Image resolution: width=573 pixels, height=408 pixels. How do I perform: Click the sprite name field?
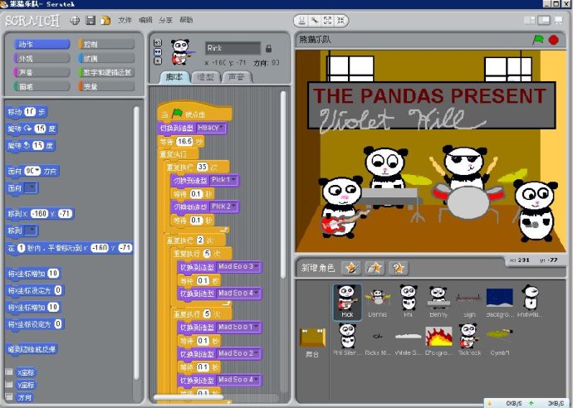pos(233,48)
